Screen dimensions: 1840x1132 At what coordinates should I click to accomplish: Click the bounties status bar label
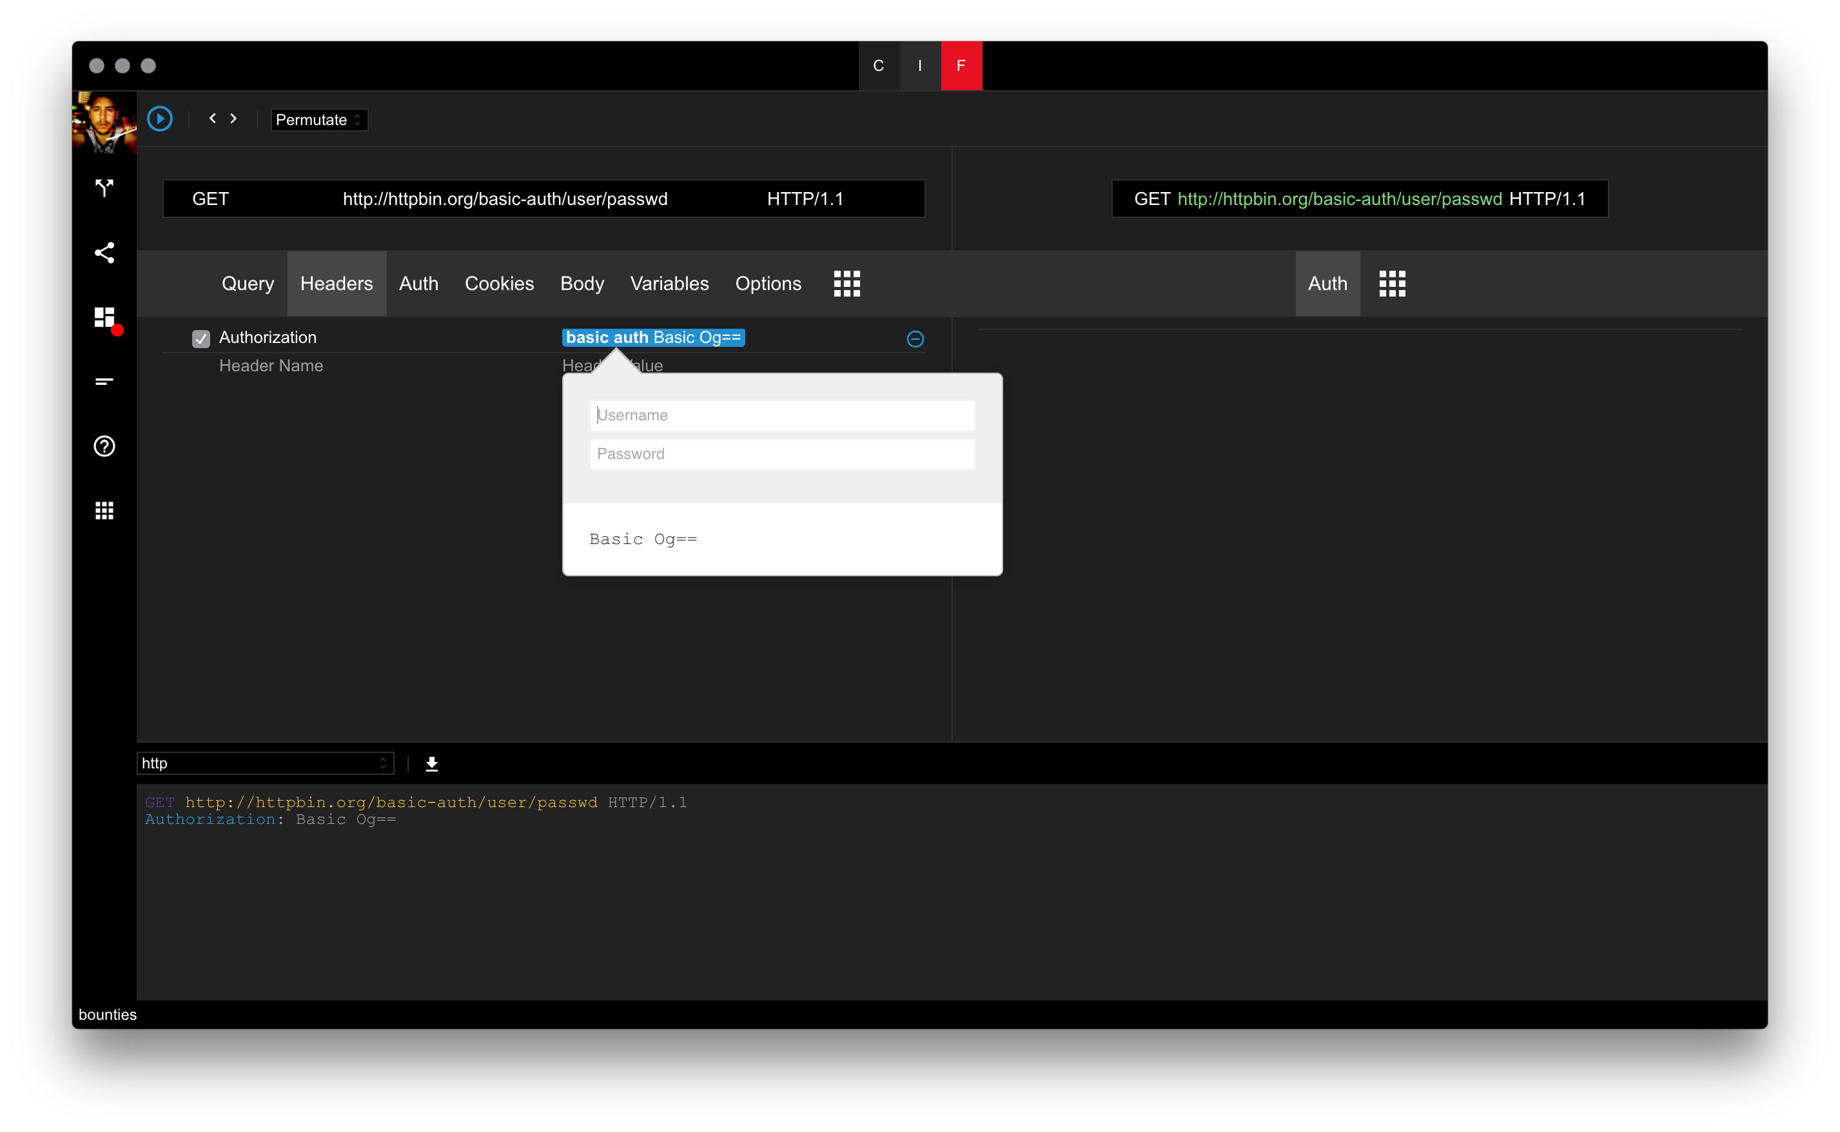108,1015
